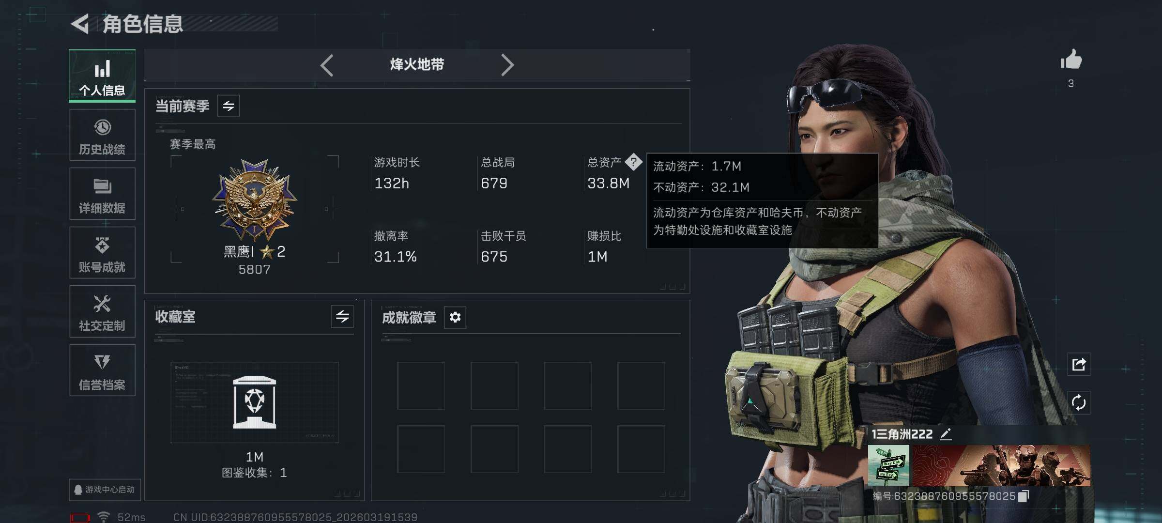Open the 社交定制 sidebar tab

tap(102, 311)
